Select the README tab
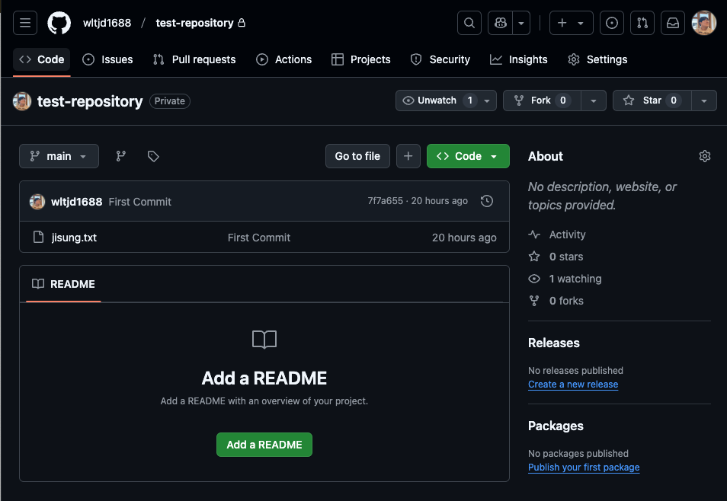This screenshot has height=501, width=727. (x=63, y=284)
